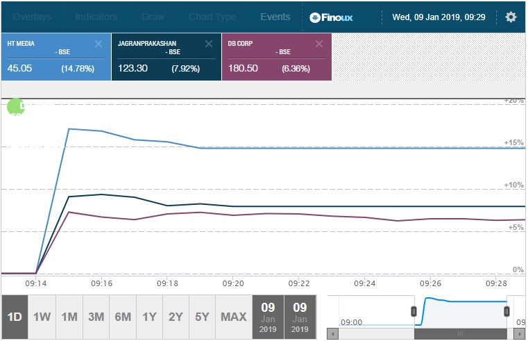Select the JAGRANPRAKASHAN stock card

click(x=167, y=57)
